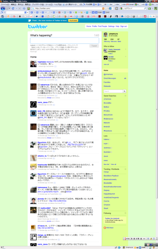
Task: Follow DCAM2 suggestion
Action: coord(110,61)
